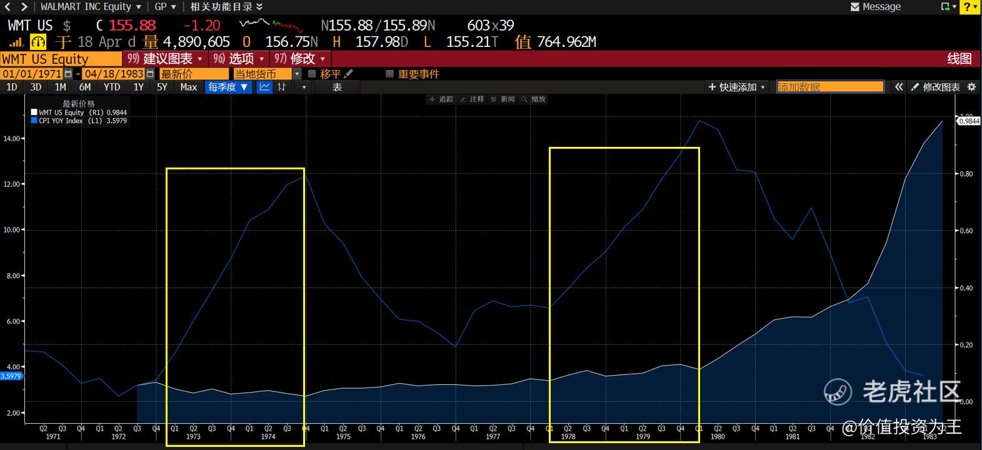Go back with the left arrow
Screen dimensions: 982x450
[x=8, y=7]
